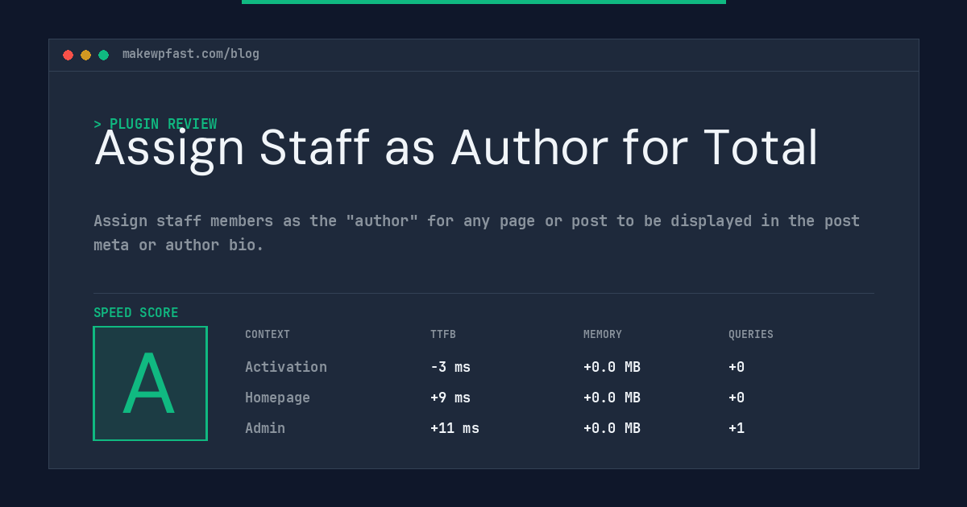Click the Admin memory value '+0.0 MB'
Screen dimensions: 967x507
coord(612,428)
